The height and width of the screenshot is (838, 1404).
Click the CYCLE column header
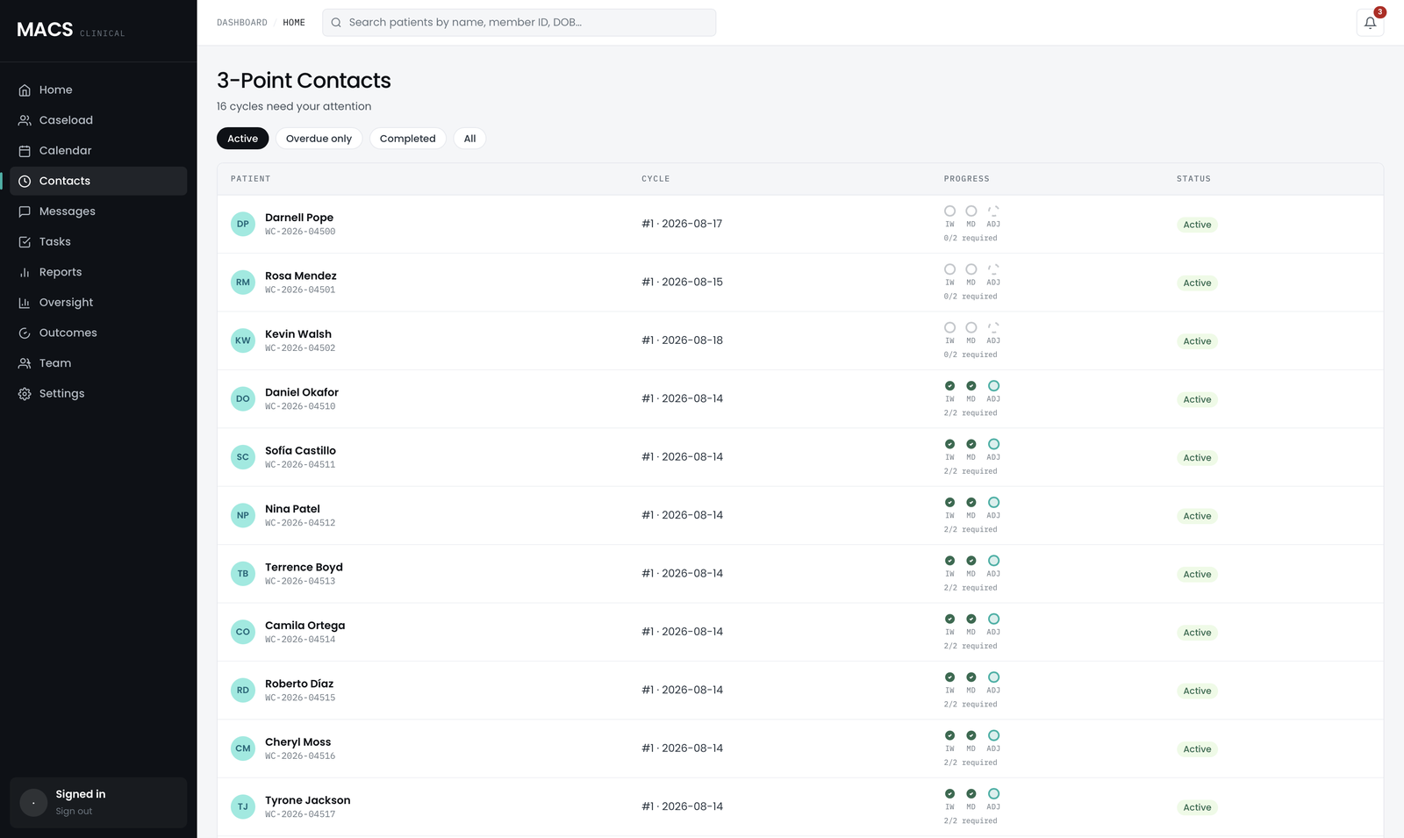pyautogui.click(x=655, y=179)
